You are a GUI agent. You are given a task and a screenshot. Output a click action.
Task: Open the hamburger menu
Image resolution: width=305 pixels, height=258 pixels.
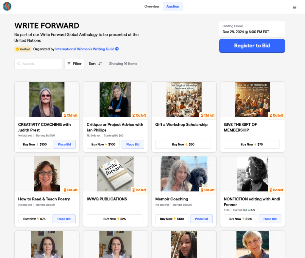[x=295, y=7]
